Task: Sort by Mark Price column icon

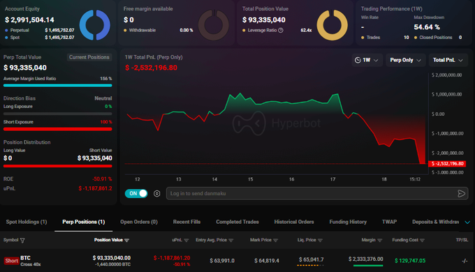Action: 275,240
